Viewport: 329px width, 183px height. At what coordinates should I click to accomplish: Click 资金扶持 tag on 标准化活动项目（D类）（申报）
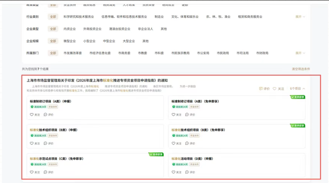[194, 164]
